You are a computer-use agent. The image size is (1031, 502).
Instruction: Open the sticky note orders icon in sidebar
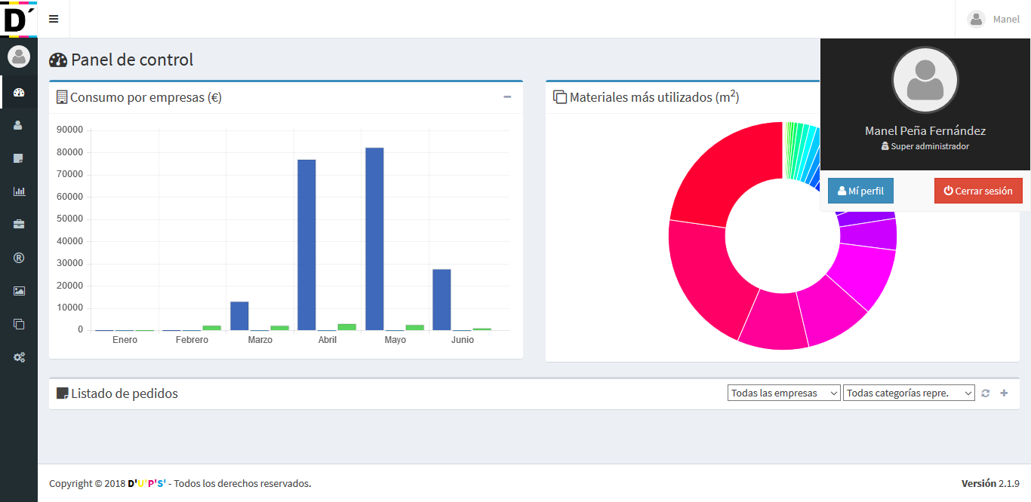[19, 158]
